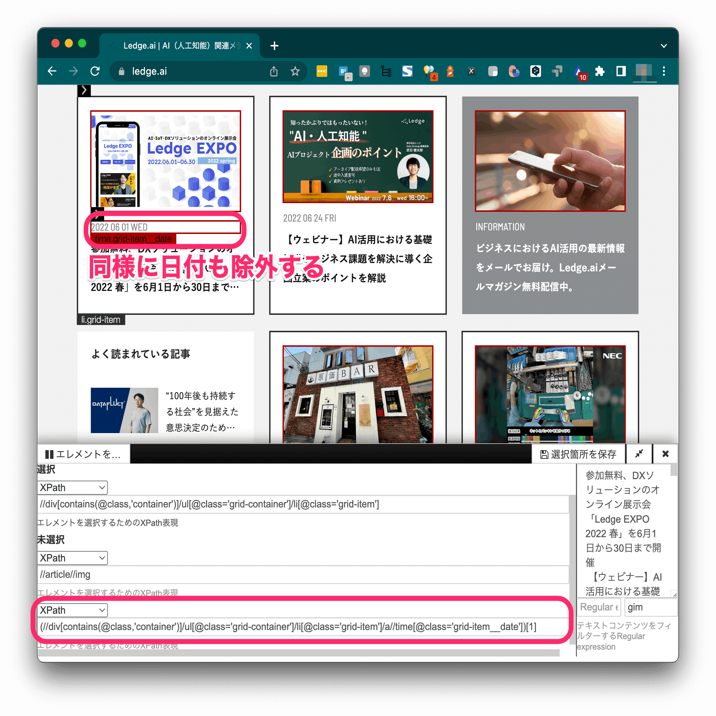Click the grid-item__date XPath field
716x716 pixels.
pos(303,627)
